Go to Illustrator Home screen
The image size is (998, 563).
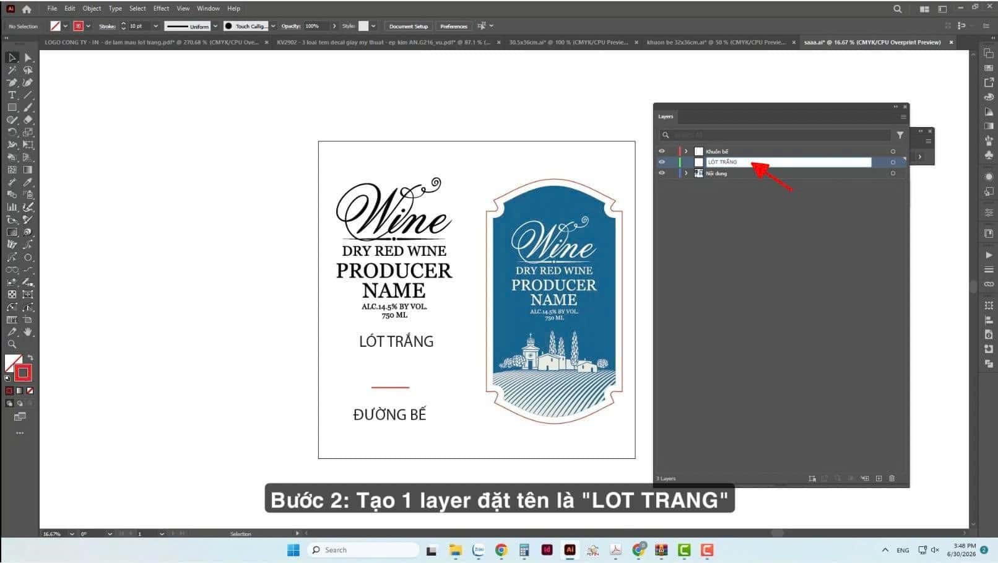point(26,9)
